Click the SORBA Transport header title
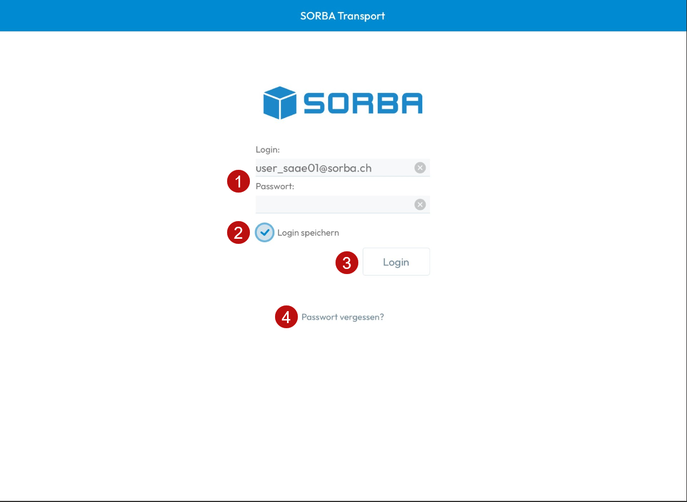Screen dimensions: 687x502 tap(343, 16)
